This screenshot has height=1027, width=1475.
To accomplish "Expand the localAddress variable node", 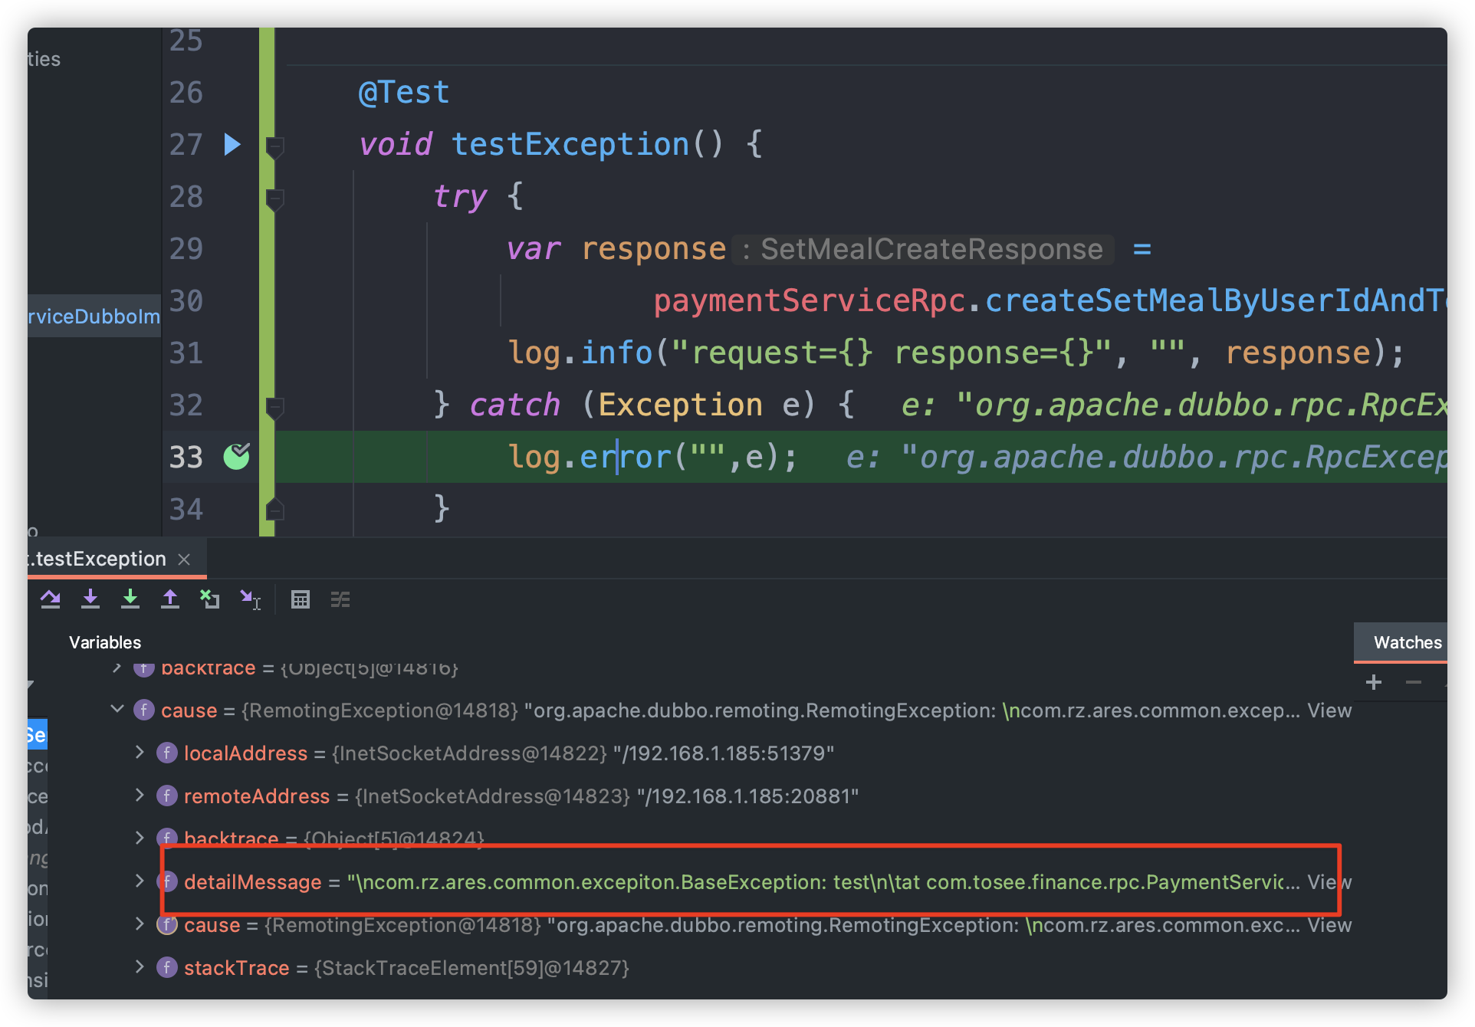I will [140, 753].
